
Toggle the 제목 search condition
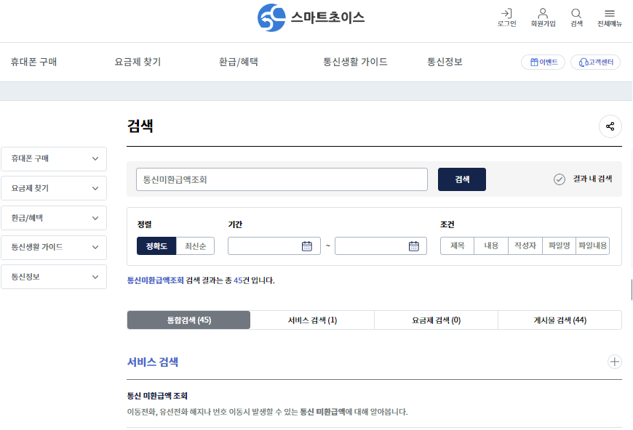(x=456, y=246)
